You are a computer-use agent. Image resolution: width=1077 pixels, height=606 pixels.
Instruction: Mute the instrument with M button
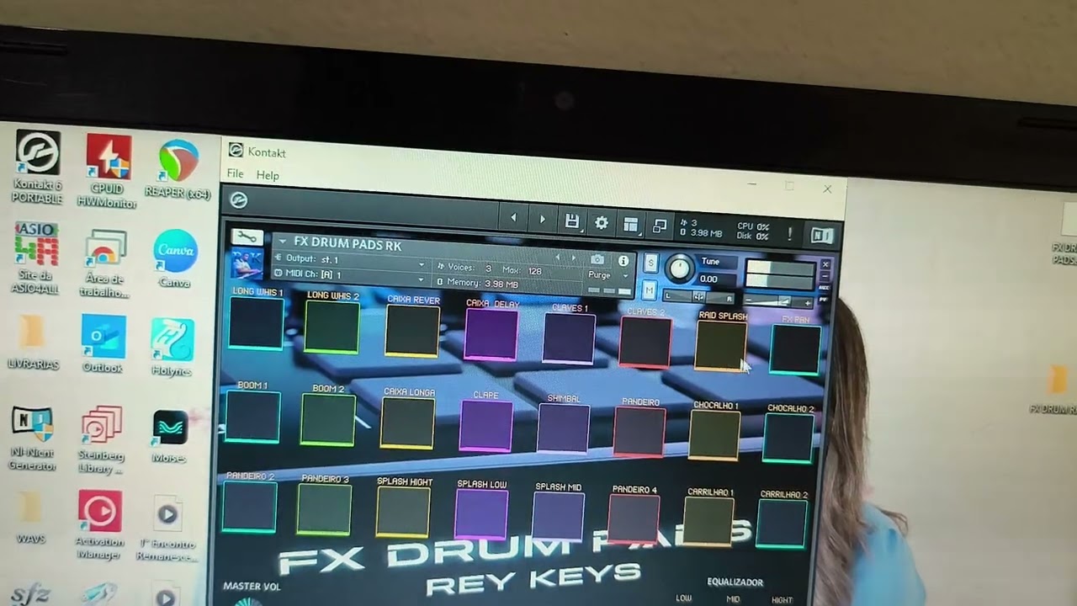click(649, 290)
